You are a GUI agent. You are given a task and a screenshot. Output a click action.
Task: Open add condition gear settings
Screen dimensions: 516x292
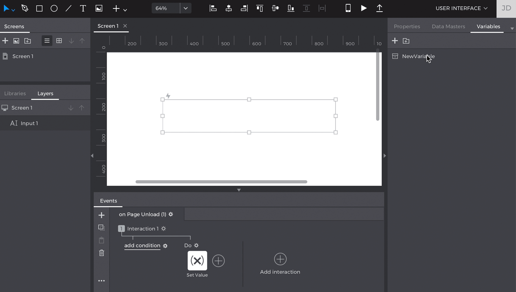tap(165, 246)
